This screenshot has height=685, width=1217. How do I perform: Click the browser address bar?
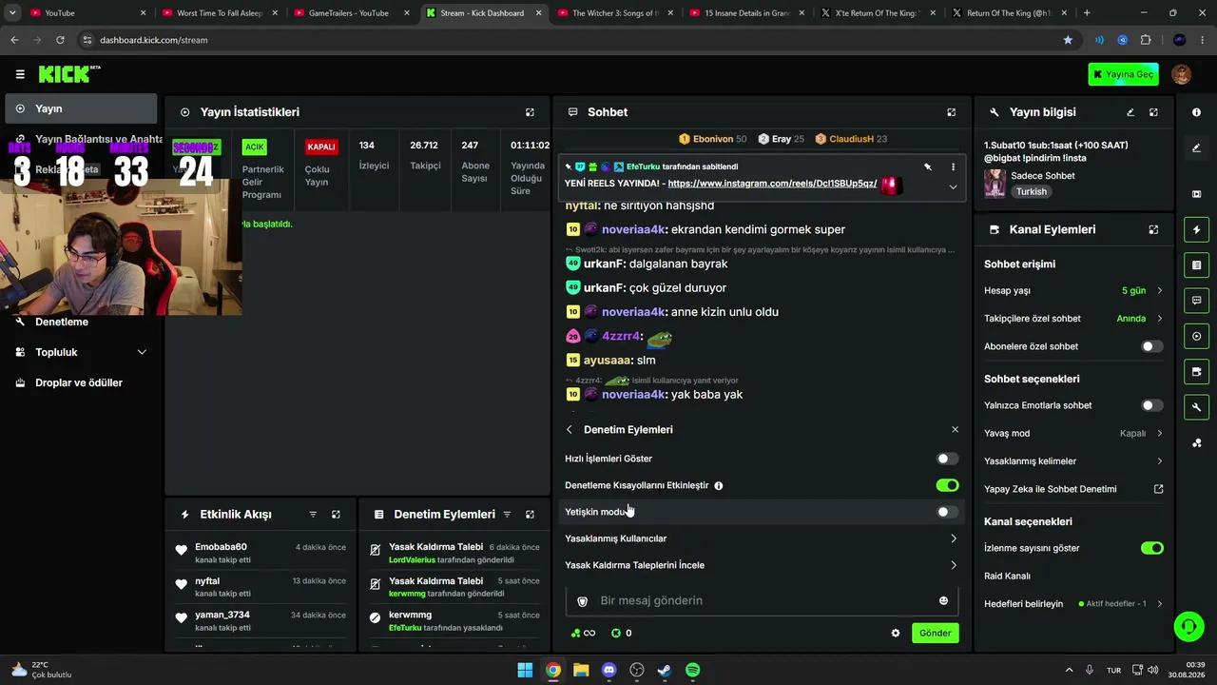[x=570, y=40]
